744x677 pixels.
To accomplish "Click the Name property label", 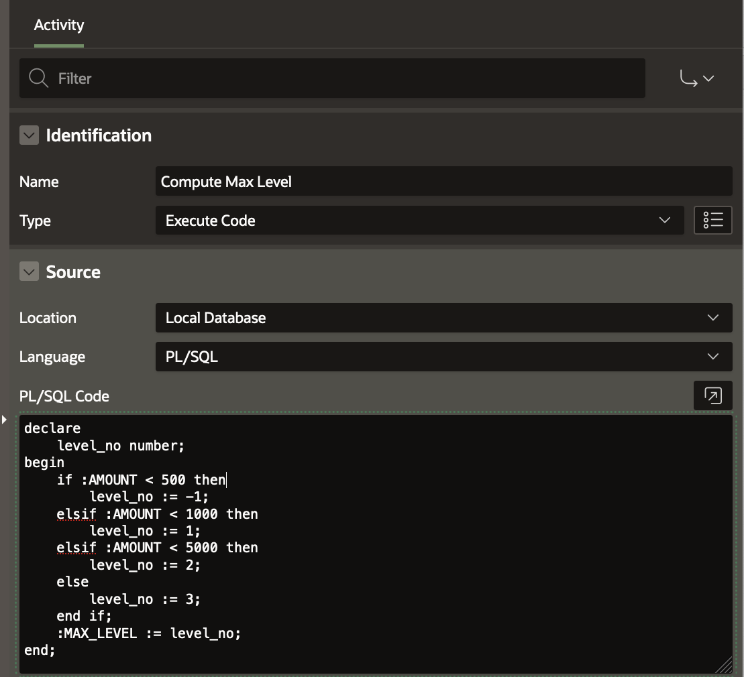I will (39, 182).
